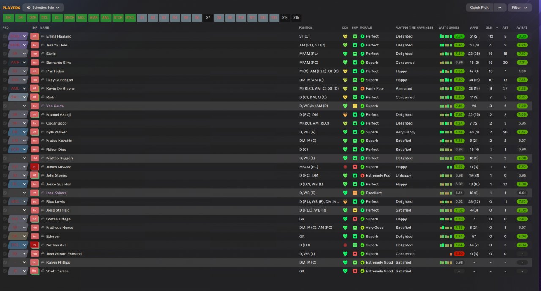541x291 pixels.
Task: Open the Filter dropdown
Action: point(519,8)
